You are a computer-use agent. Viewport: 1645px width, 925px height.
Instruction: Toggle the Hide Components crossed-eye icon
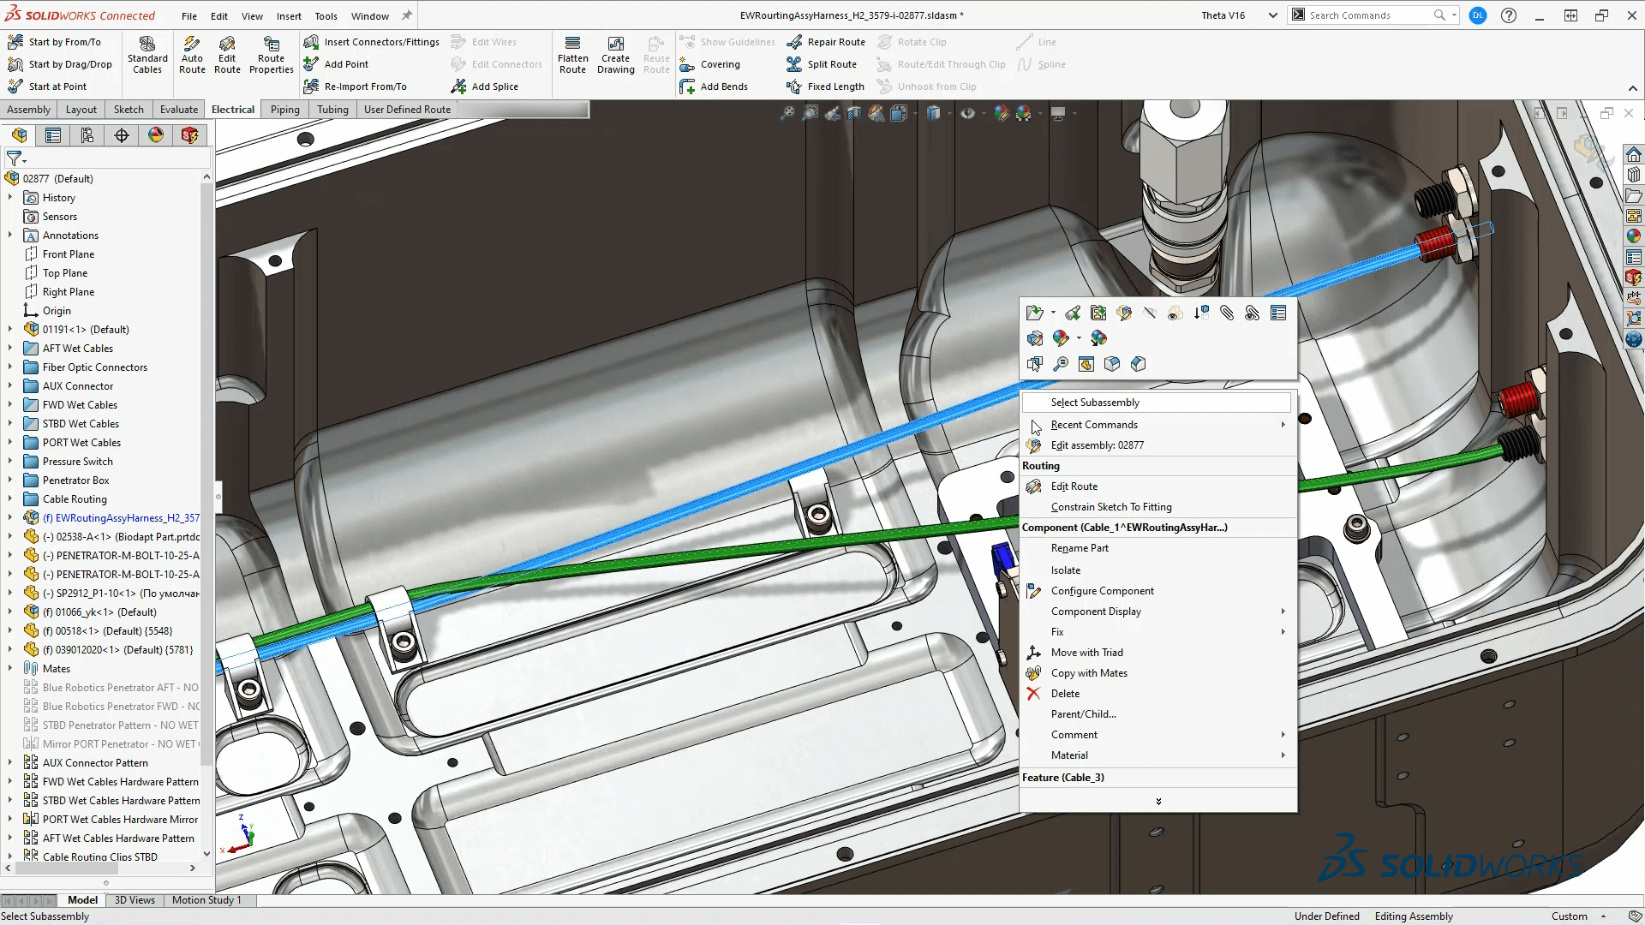point(1150,313)
